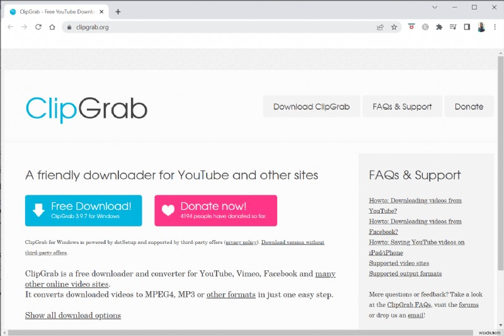Reload the clipgrab.org page

38,27
